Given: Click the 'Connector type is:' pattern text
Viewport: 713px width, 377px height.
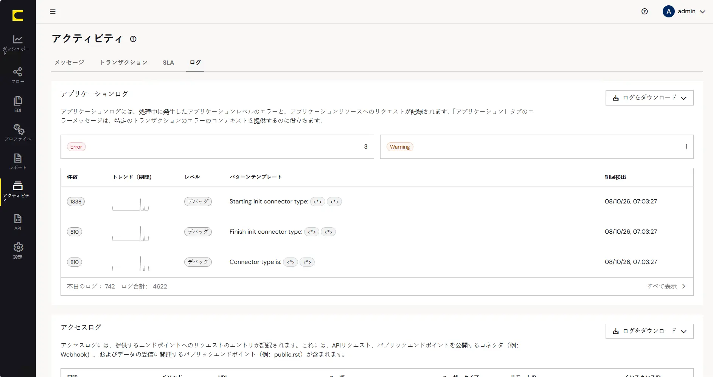Looking at the screenshot, I should pos(255,262).
